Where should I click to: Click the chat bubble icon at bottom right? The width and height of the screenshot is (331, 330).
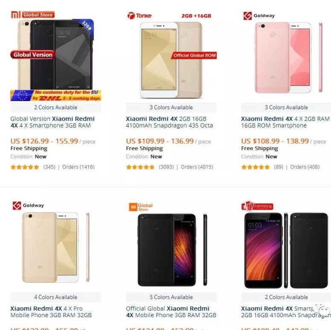322,310
